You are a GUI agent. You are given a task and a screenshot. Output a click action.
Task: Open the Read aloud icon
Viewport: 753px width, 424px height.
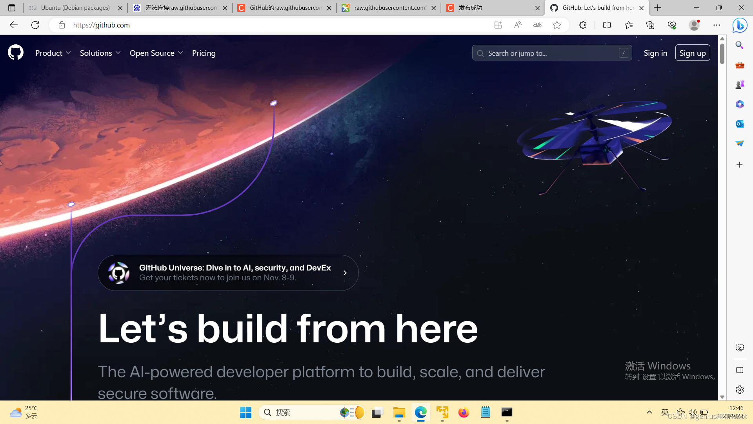click(518, 25)
